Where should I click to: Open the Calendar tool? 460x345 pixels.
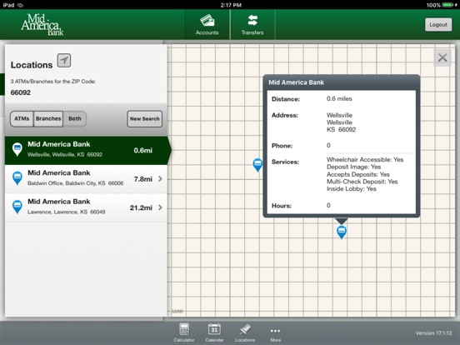[x=214, y=332]
